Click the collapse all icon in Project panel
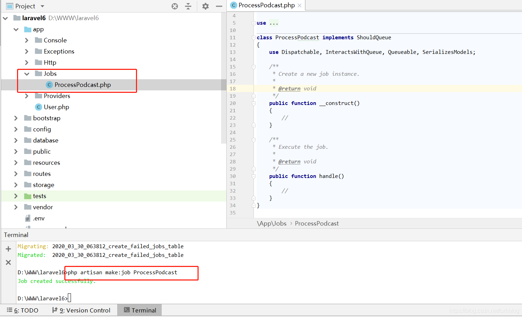The width and height of the screenshot is (522, 317). click(188, 6)
